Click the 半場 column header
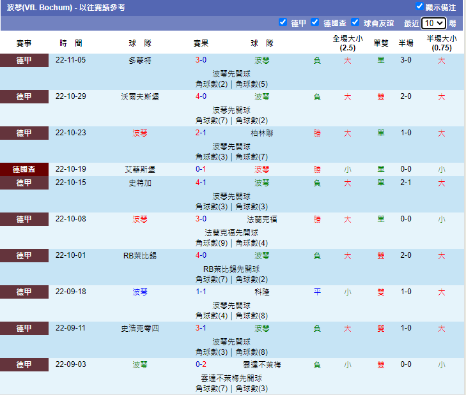The height and width of the screenshot is (395, 466). pyautogui.click(x=406, y=43)
